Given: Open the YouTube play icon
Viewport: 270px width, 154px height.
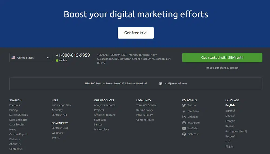Looking at the screenshot, I should click(184, 128).
